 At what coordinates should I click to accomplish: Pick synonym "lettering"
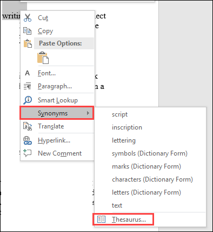(150, 140)
